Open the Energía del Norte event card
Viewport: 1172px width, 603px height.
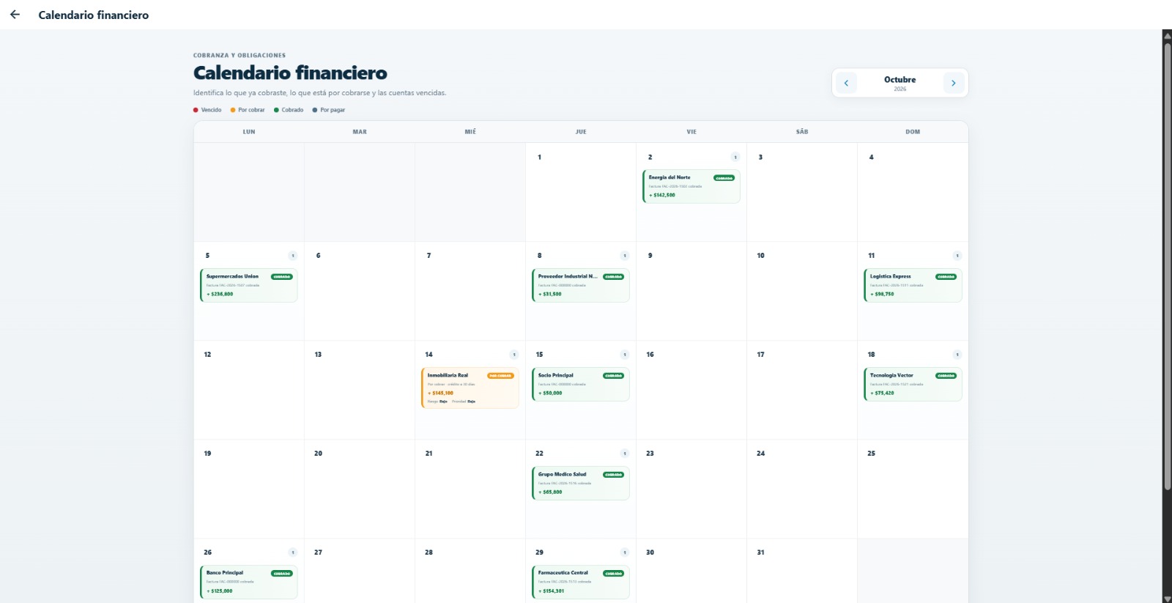(691, 186)
